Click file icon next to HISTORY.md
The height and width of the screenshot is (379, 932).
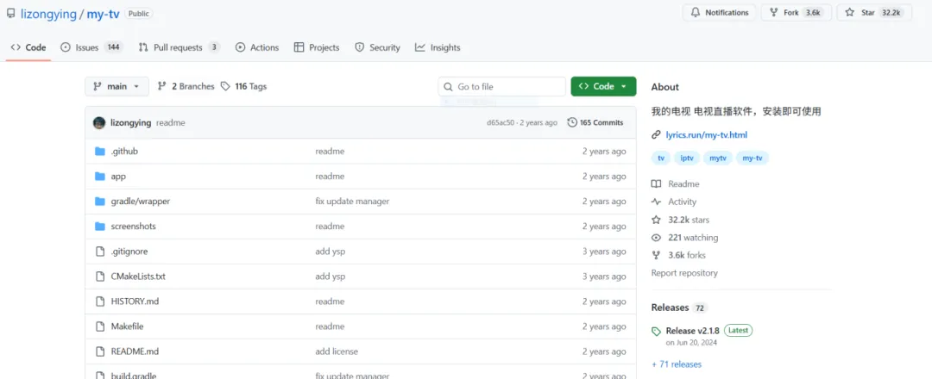pyautogui.click(x=100, y=301)
